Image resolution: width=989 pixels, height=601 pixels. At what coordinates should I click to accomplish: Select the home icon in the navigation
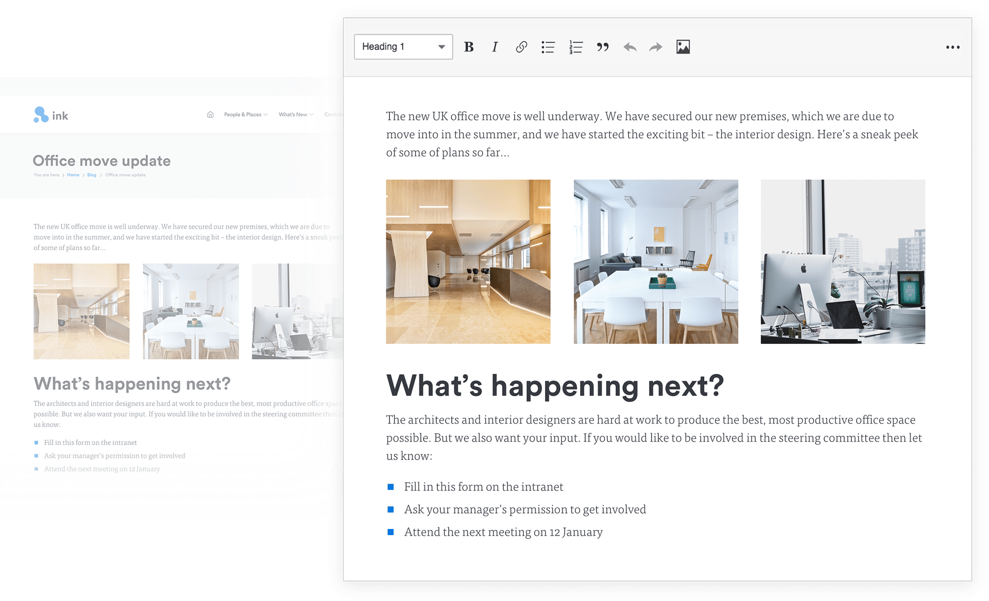point(210,114)
